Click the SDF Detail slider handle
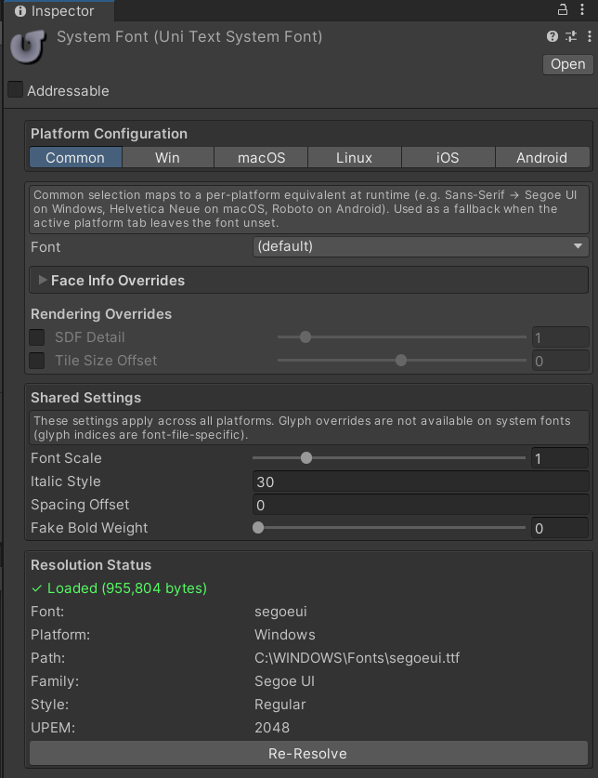 tap(305, 337)
